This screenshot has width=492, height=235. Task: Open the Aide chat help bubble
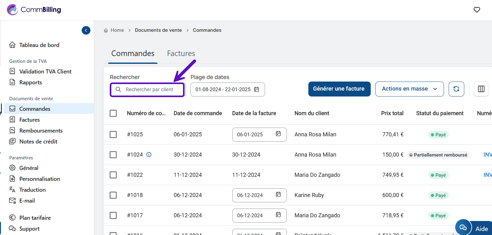pos(464,228)
